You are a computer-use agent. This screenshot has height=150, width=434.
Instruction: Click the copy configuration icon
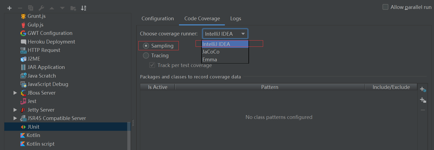point(31,8)
